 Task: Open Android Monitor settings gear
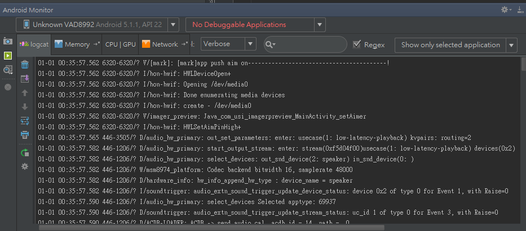(x=505, y=10)
